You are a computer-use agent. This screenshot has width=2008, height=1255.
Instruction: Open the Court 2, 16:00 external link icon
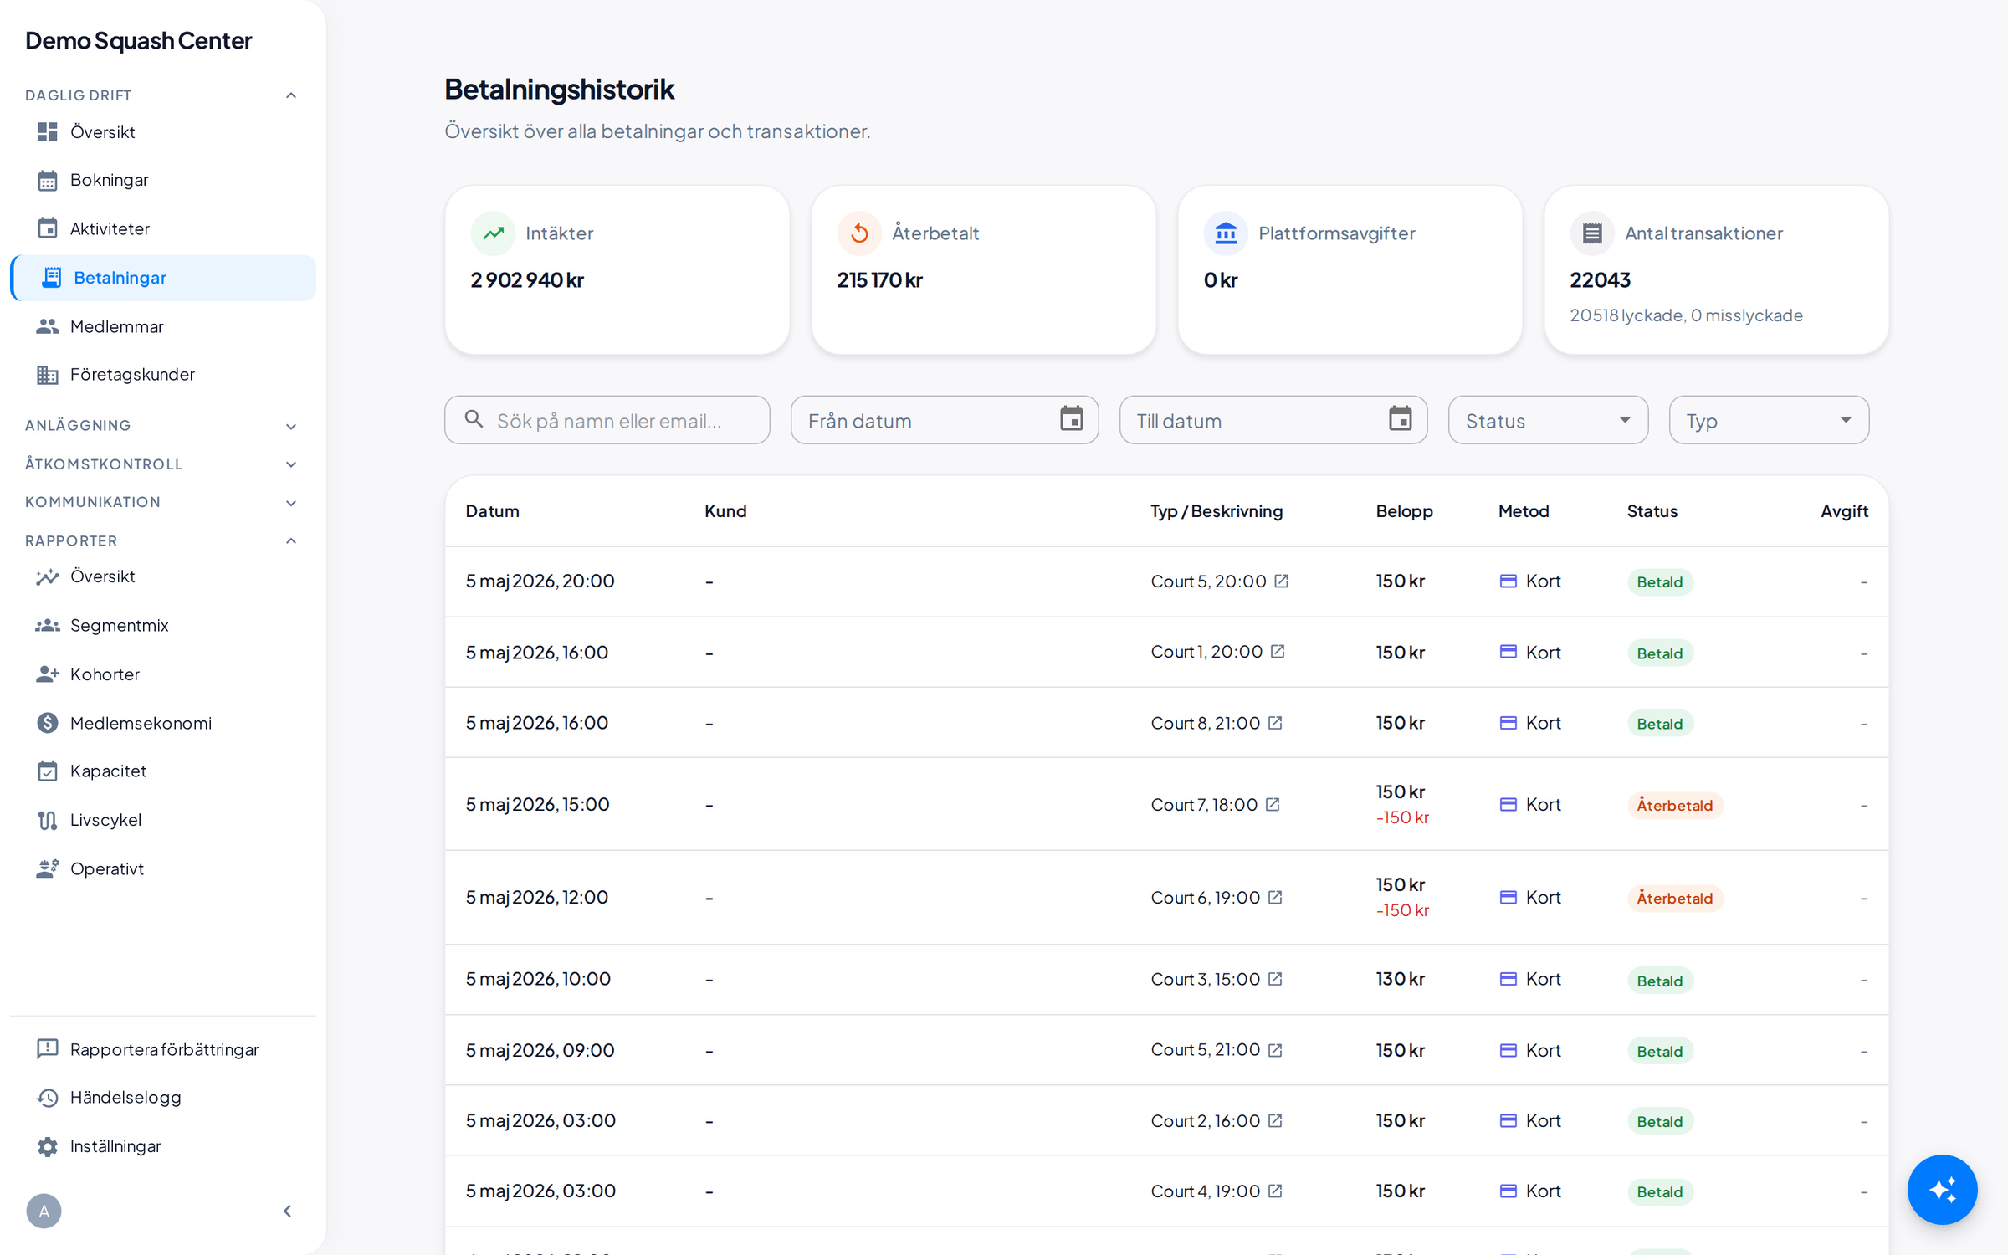[1275, 1120]
